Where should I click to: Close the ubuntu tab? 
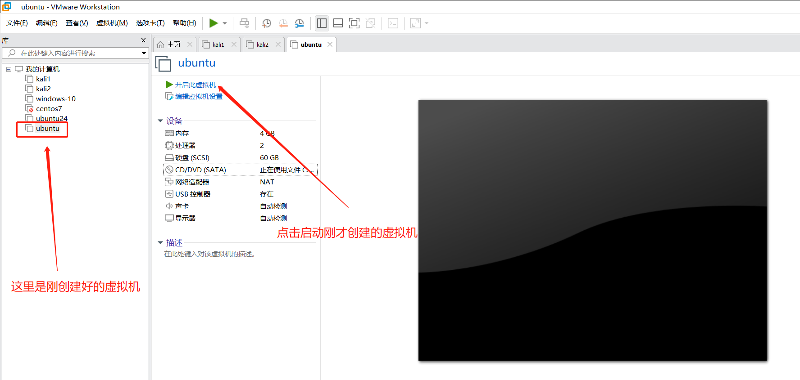click(x=330, y=45)
